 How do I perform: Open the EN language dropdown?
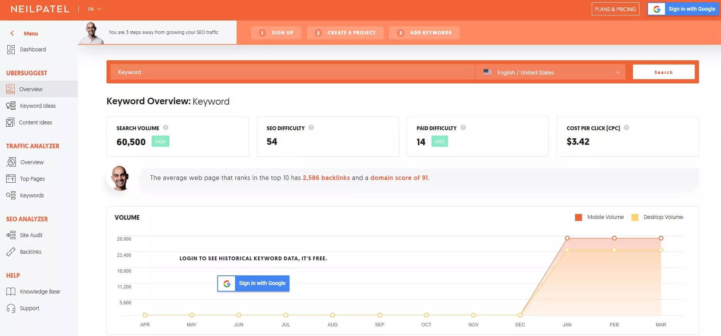click(94, 9)
